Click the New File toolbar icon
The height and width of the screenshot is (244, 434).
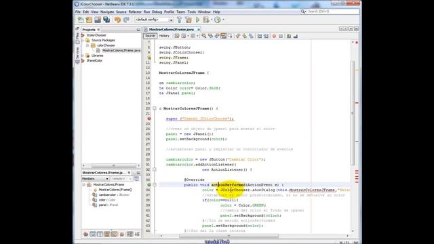point(81,20)
